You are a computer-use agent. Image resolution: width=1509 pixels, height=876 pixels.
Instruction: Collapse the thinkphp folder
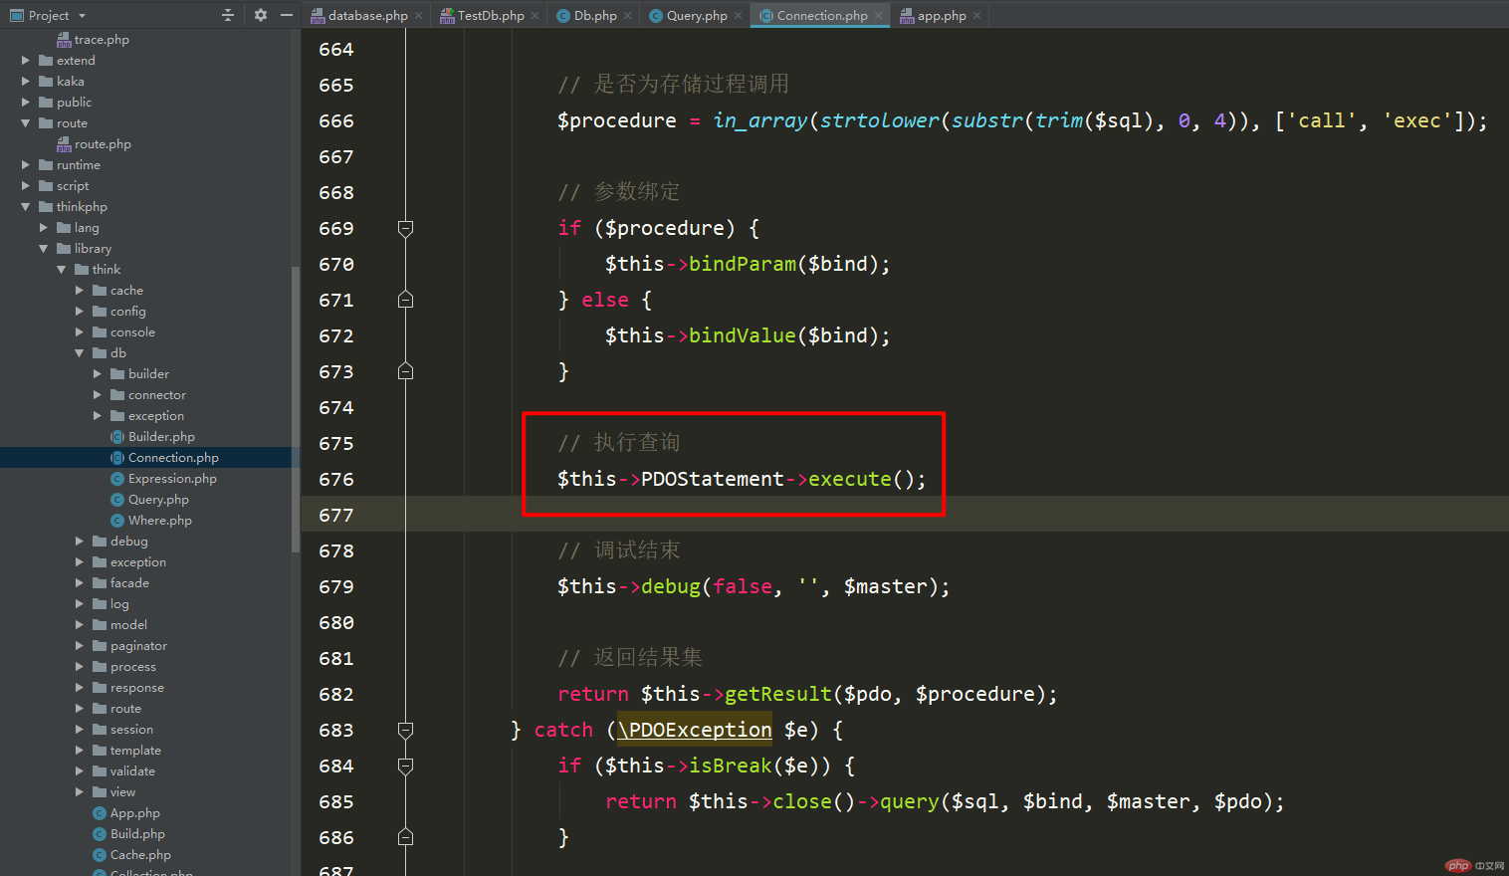(x=26, y=207)
